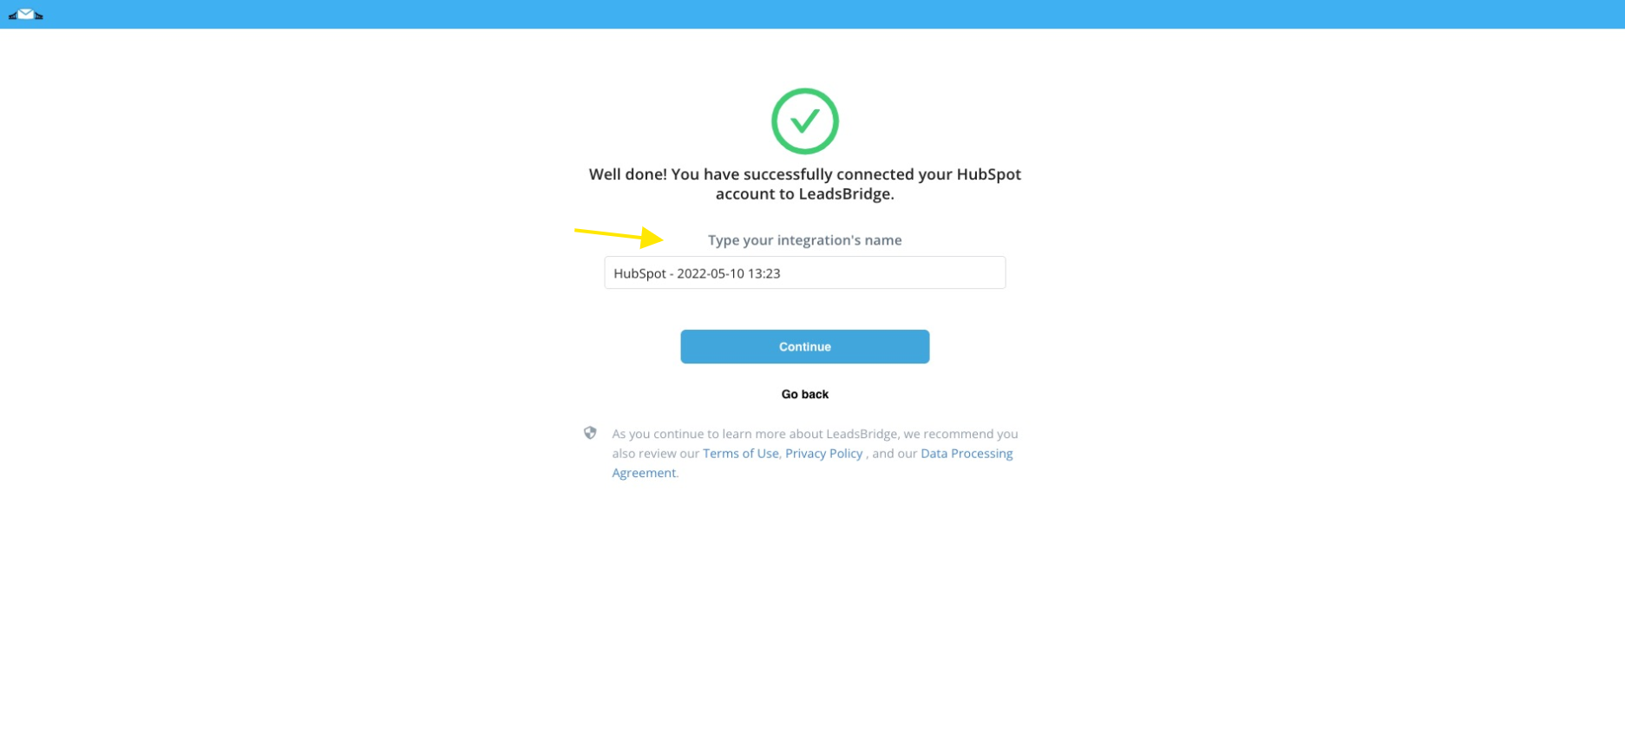1625x740 pixels.
Task: Click the blue Continue button
Action: 804,346
